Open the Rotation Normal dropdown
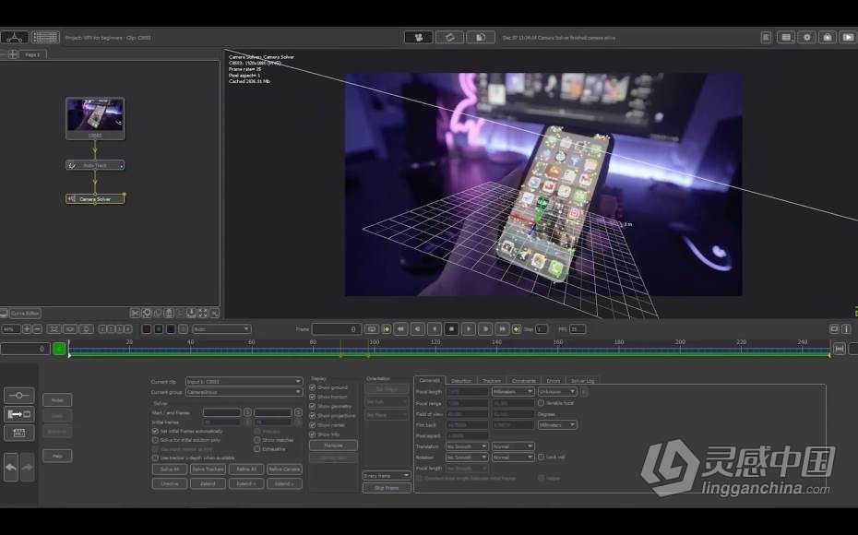The image size is (858, 535). click(513, 457)
